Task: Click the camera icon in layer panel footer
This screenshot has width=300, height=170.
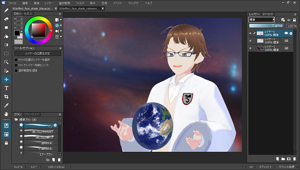Action: tap(289, 159)
